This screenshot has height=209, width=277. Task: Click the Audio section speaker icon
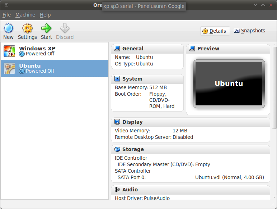pos(117,190)
